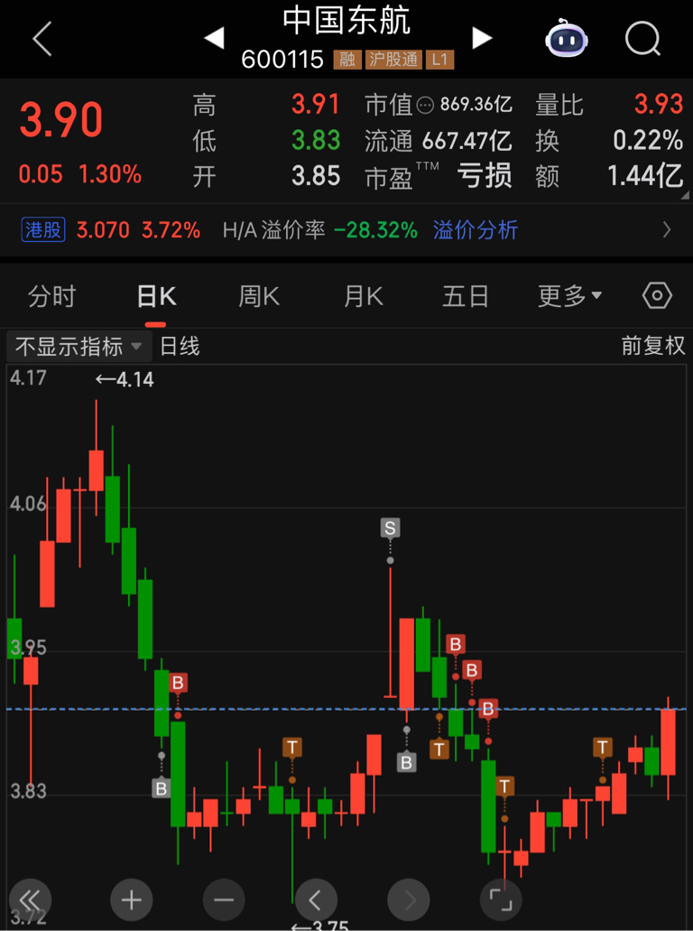Viewport: 693px width, 931px height.
Task: Tap the H/A premium rate -28.32%
Action: pos(375,229)
